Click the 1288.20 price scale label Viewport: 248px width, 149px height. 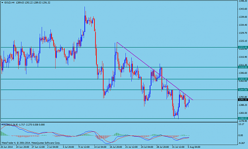click(243, 105)
